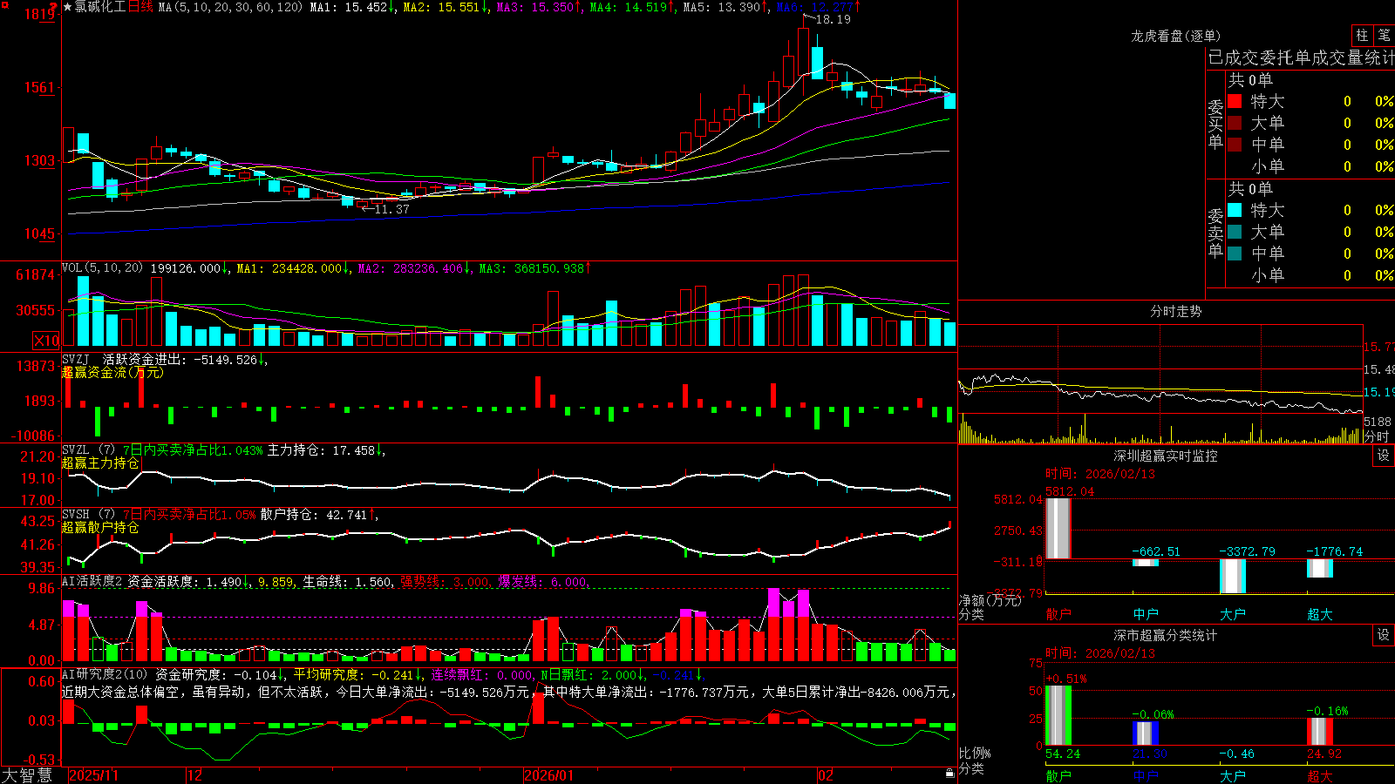Click the ×10 volume scale box

[46, 341]
